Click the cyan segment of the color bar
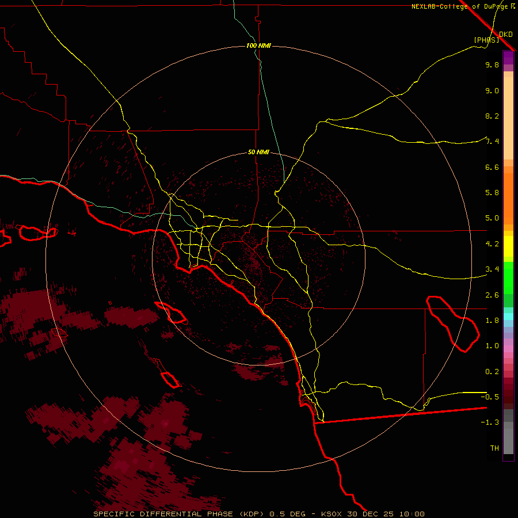Viewport: 518px width, 518px height. (508, 317)
